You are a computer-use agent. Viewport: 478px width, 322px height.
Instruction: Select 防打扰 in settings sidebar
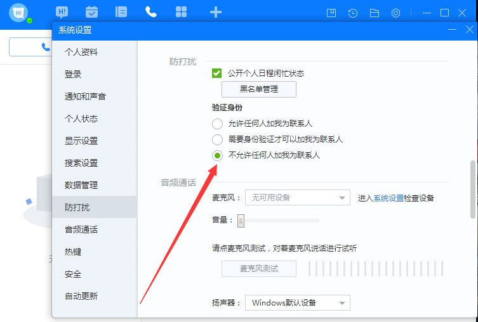pyautogui.click(x=95, y=207)
